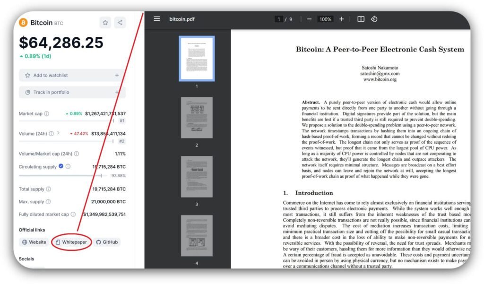Viewport: 484px width, 284px height.
Task: Click the pie chart icon beside Track in portfolio
Action: [x=28, y=92]
